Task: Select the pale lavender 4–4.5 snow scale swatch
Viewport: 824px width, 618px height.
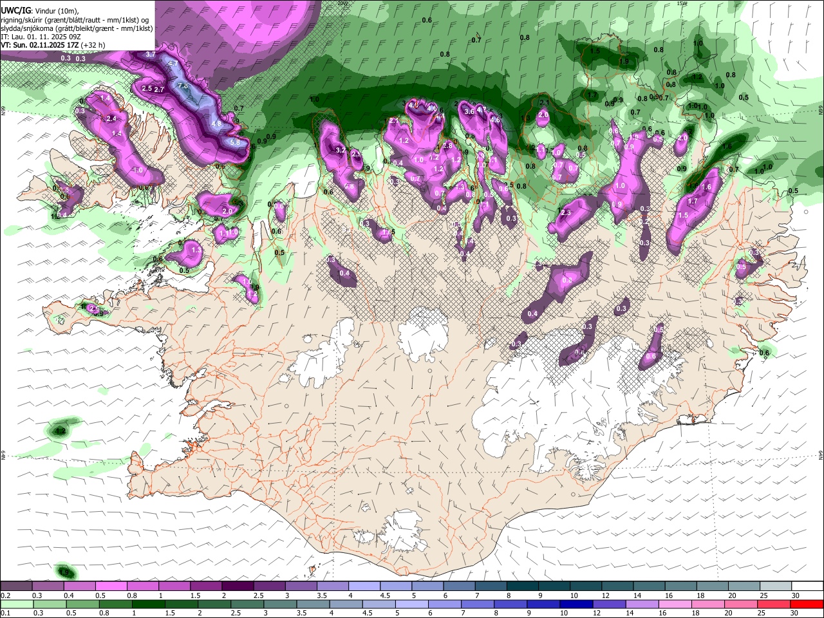Action: click(364, 586)
